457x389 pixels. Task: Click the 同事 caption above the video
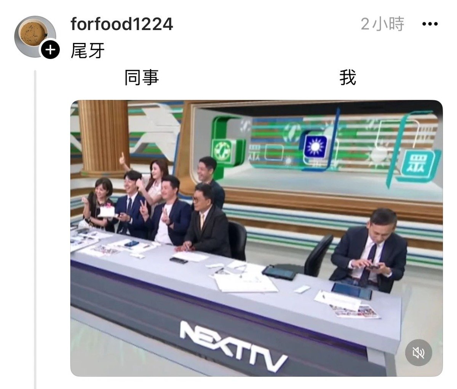pos(142,78)
